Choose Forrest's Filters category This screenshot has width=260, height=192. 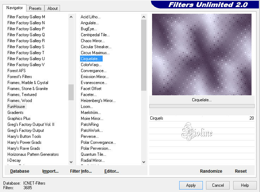point(19,77)
